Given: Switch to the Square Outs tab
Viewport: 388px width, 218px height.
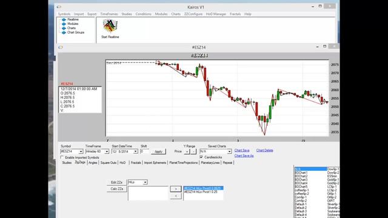Looking at the screenshot, I should (x=109, y=163).
